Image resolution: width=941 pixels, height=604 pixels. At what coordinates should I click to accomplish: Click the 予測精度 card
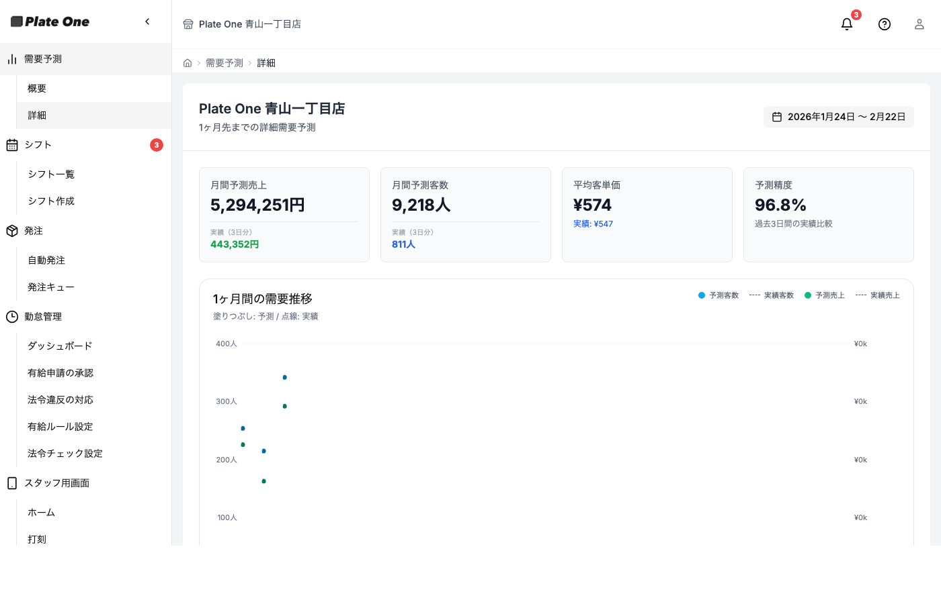point(829,215)
